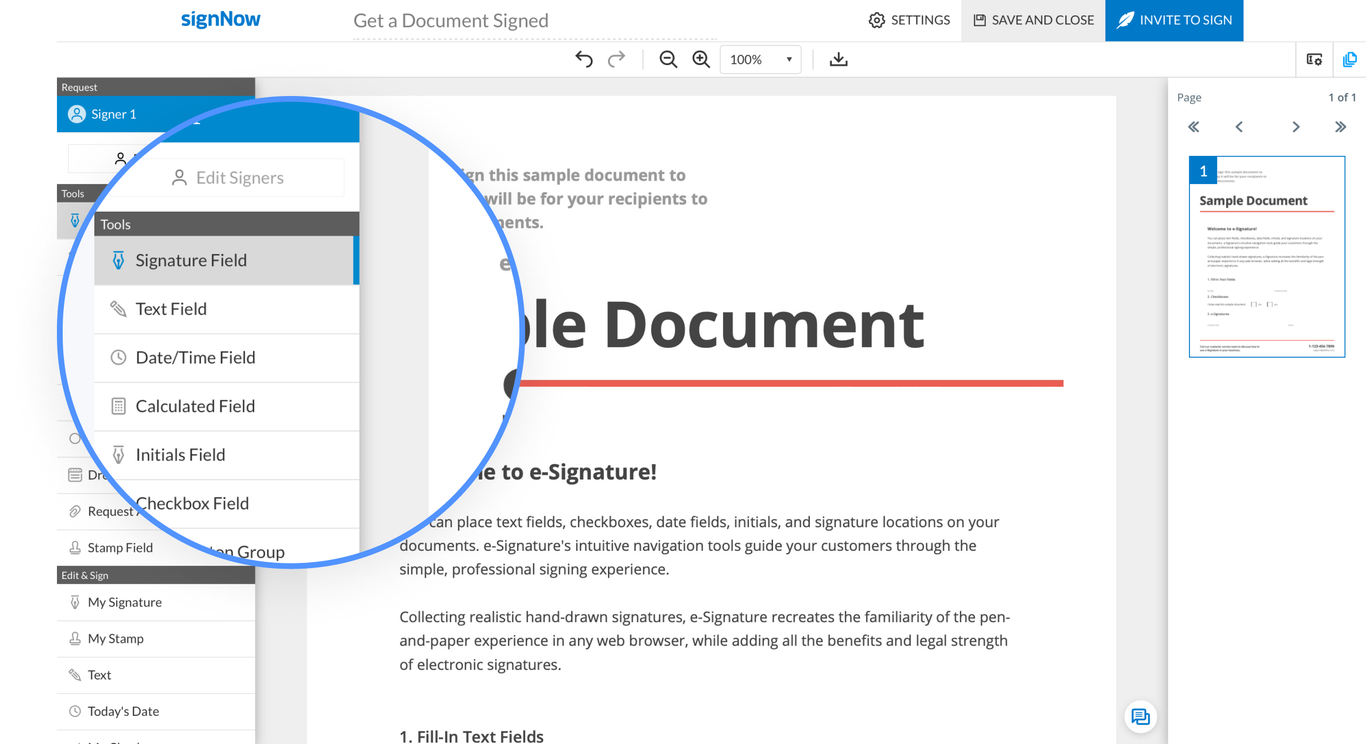The image size is (1366, 744).
Task: Jump to last page double chevron
Action: pyautogui.click(x=1340, y=127)
